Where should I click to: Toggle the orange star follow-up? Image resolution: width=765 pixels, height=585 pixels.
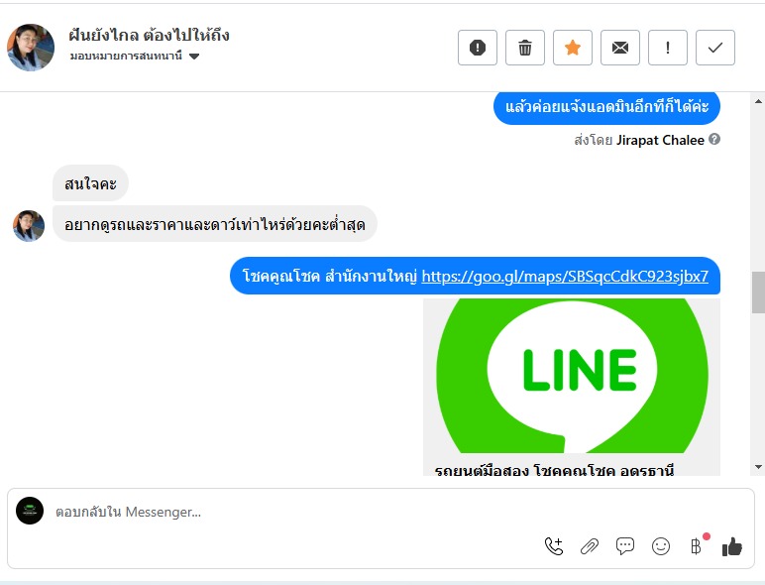(573, 48)
